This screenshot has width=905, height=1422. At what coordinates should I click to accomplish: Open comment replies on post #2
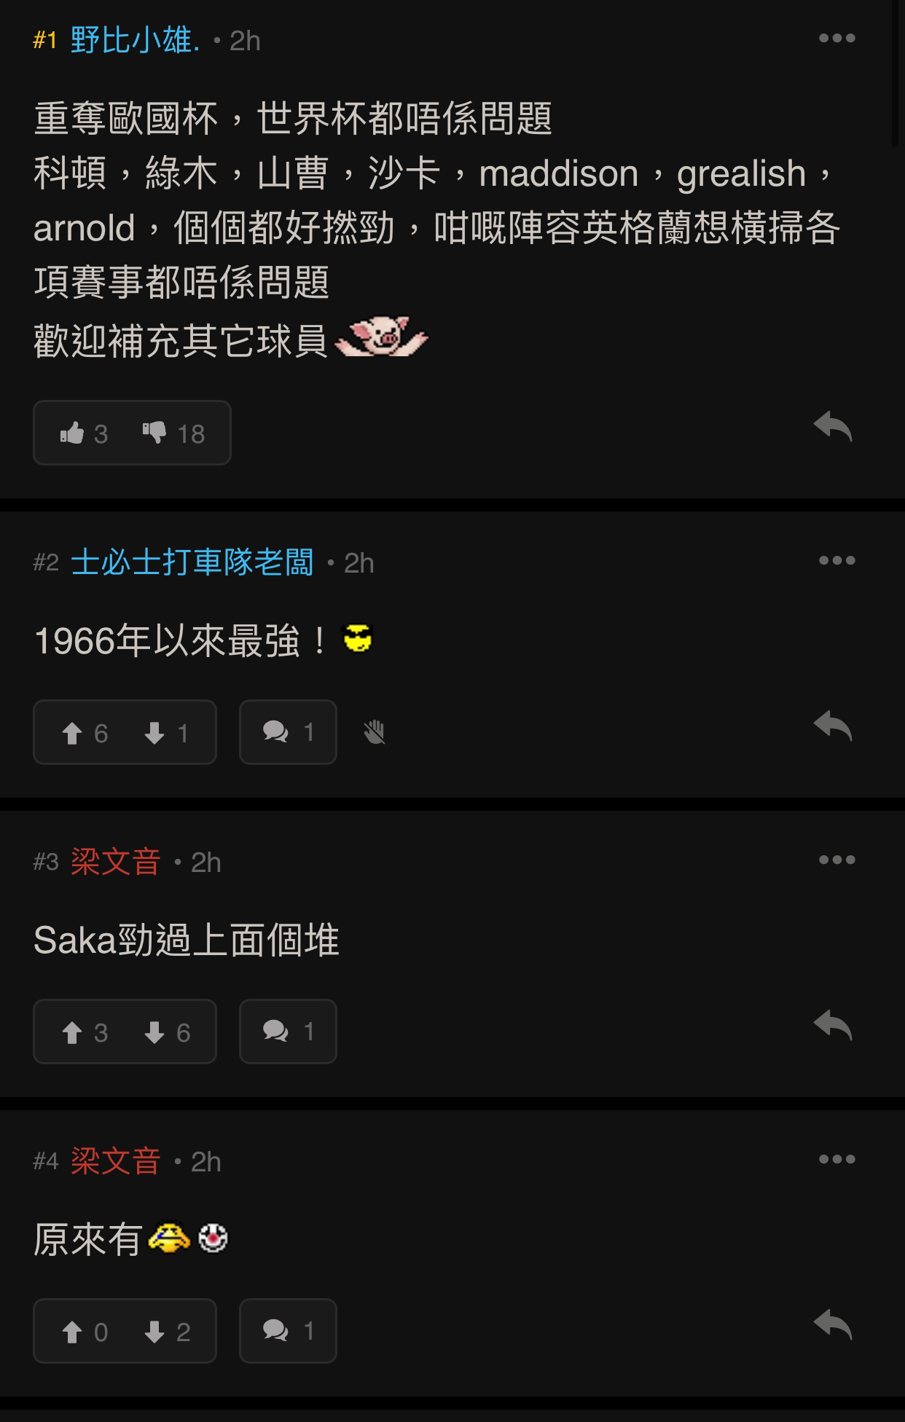point(288,732)
